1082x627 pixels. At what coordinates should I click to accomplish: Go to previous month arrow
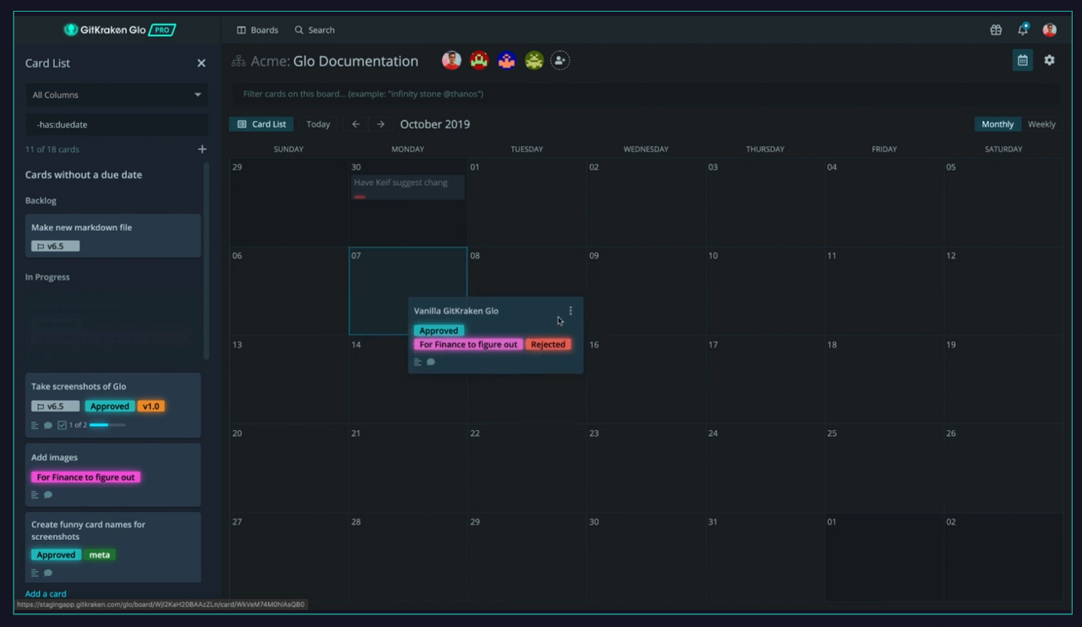tap(356, 124)
